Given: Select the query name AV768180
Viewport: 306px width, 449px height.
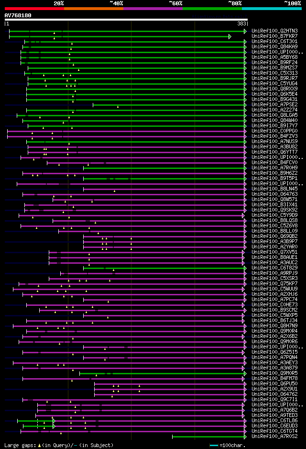Looking at the screenshot, I should tap(18, 15).
